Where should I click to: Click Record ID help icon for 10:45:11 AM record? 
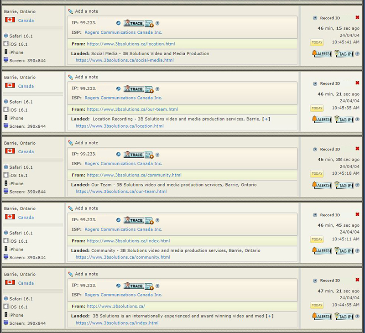pos(315,215)
